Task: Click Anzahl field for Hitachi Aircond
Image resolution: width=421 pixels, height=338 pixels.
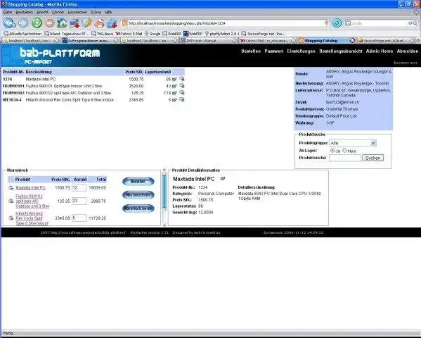Action: (79, 218)
